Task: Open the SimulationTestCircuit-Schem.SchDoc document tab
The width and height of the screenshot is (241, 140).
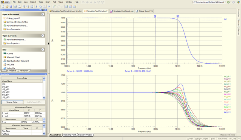Action: (x=66, y=11)
